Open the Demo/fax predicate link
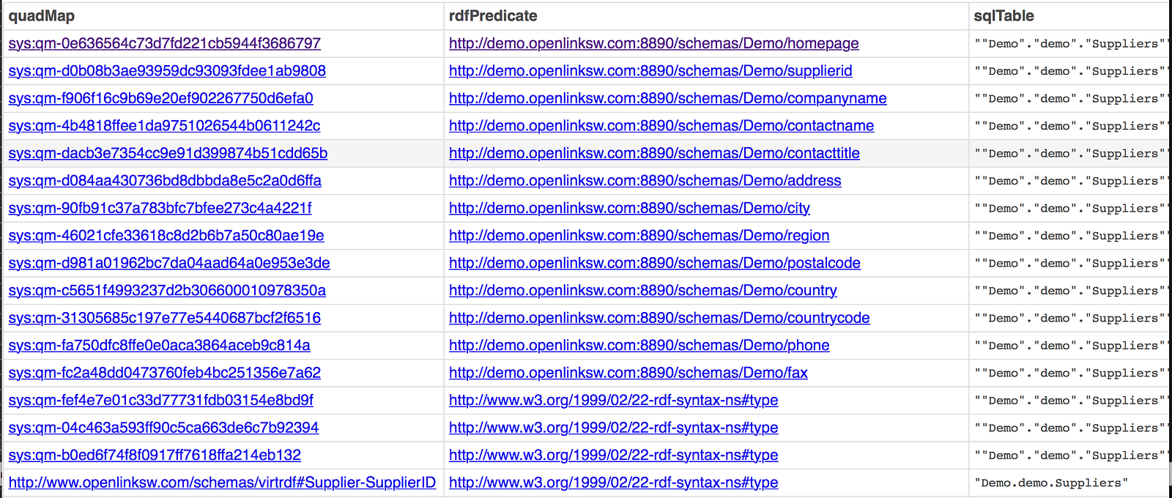Viewport: 1172px width, 498px height. click(x=628, y=373)
